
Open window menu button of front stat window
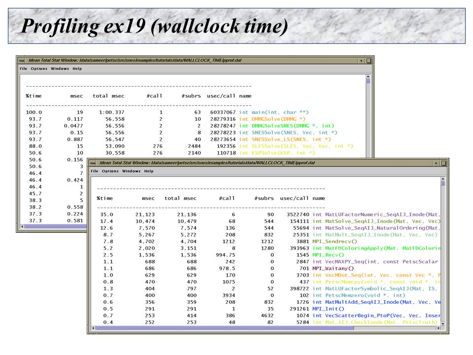coord(93,163)
